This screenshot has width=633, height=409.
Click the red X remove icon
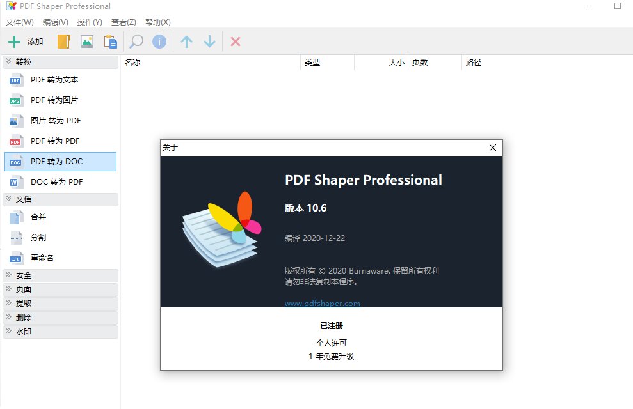(235, 41)
